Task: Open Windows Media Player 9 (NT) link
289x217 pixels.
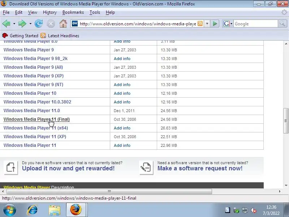Action: pos(33,85)
